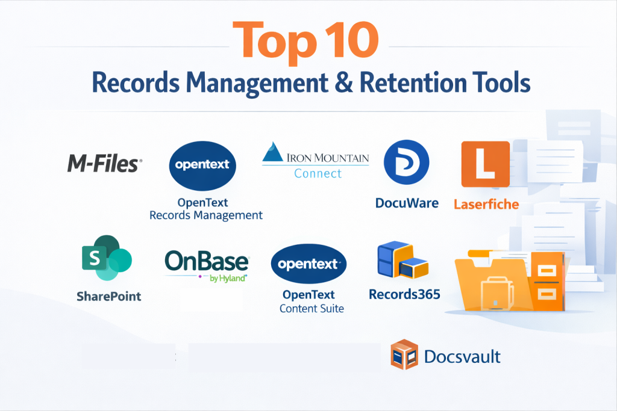
Task: Select the "Records365" text label
Action: tap(404, 294)
